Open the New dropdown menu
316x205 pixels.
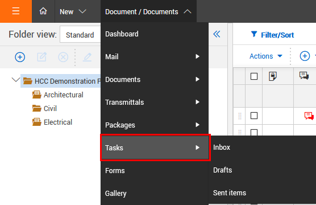pos(73,11)
